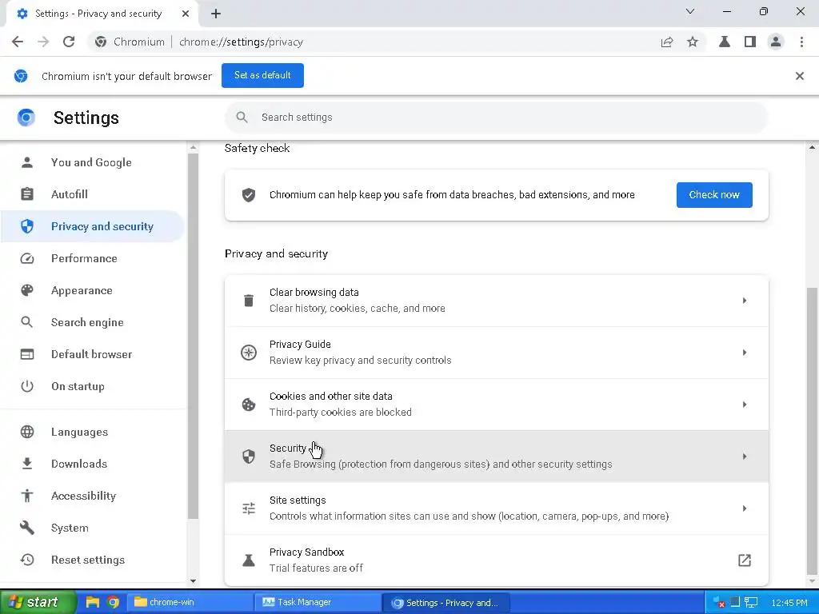Bookmark this page with the star icon
The image size is (819, 614).
tap(693, 42)
